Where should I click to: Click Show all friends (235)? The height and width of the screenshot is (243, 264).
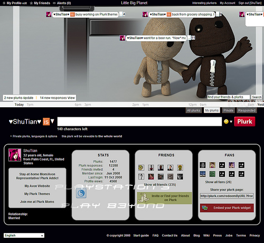coord(160,184)
